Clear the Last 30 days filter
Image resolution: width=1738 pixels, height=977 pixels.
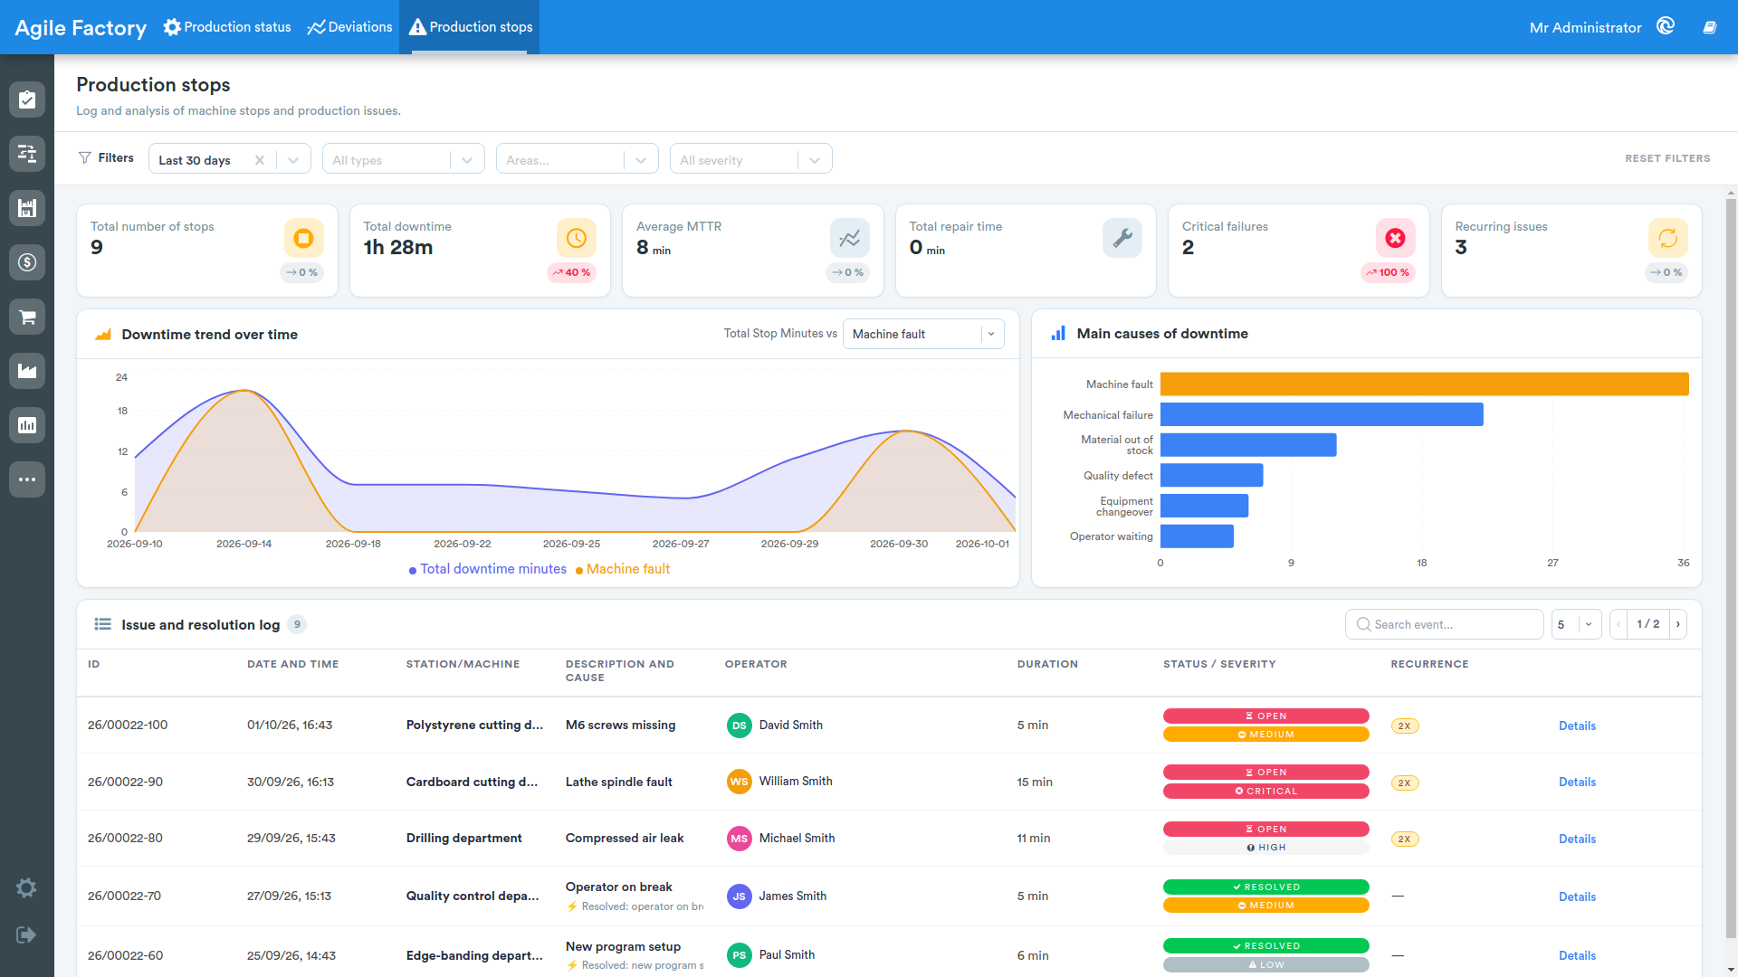[260, 160]
